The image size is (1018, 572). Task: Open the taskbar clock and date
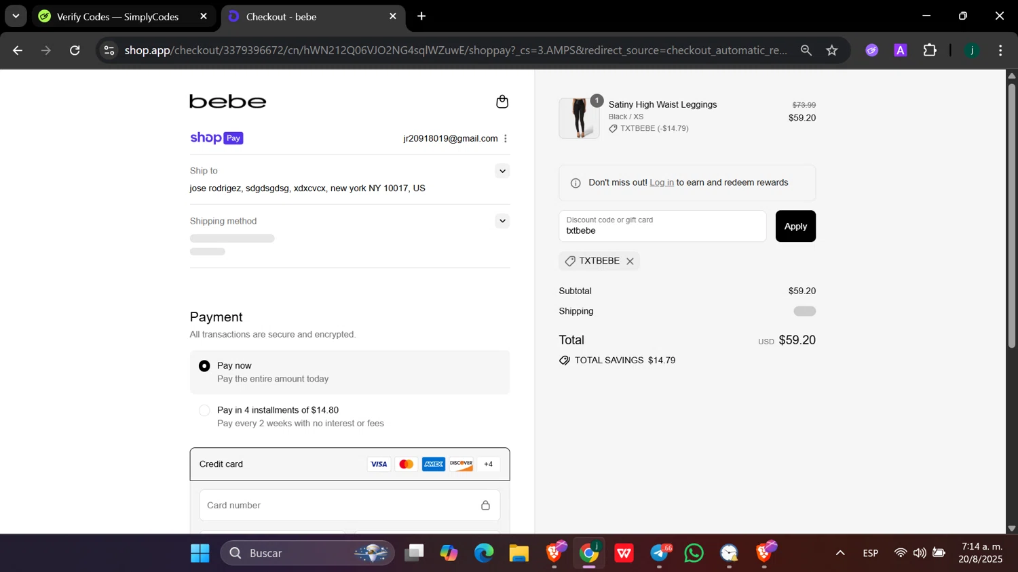pos(981,554)
